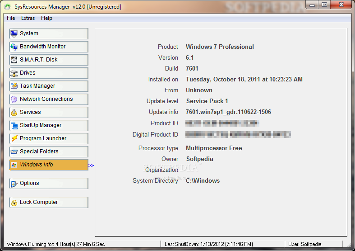Go to S.M.A.R.T. Disk label
This screenshot has height=251, width=355.
(39, 60)
